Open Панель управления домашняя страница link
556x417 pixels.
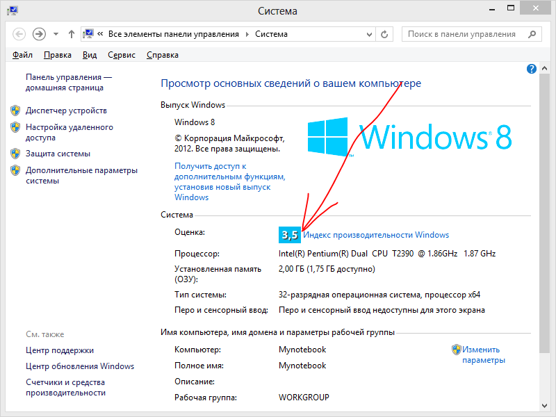pyautogui.click(x=68, y=82)
